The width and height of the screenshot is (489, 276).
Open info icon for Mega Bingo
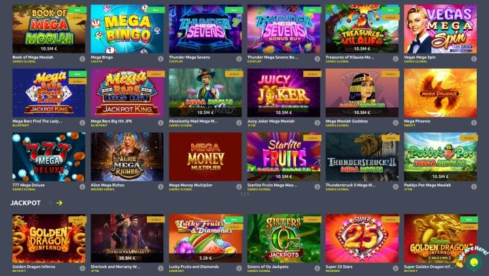point(161,58)
